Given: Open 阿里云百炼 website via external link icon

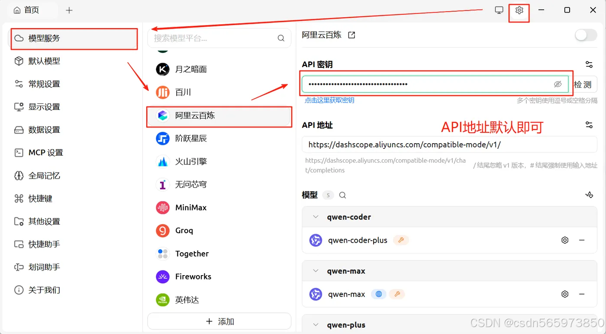Looking at the screenshot, I should [x=351, y=35].
